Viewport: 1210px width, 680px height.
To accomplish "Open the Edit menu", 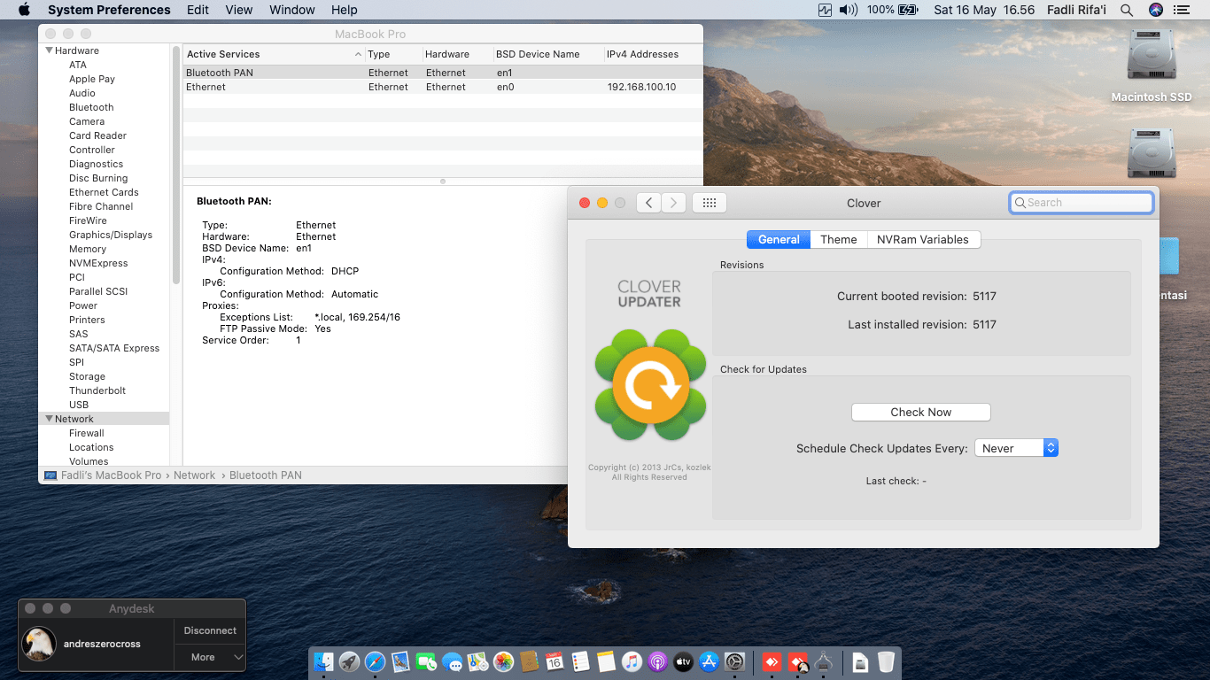I will click(198, 10).
